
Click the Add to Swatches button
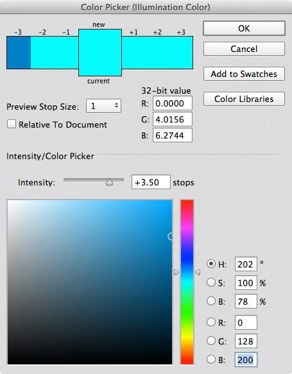pyautogui.click(x=244, y=74)
